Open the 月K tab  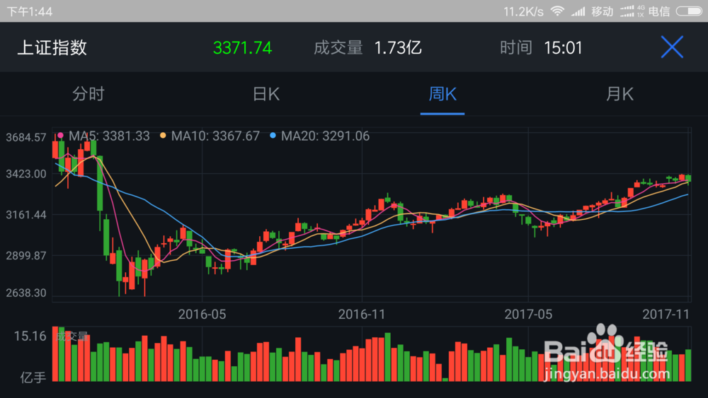pos(619,94)
